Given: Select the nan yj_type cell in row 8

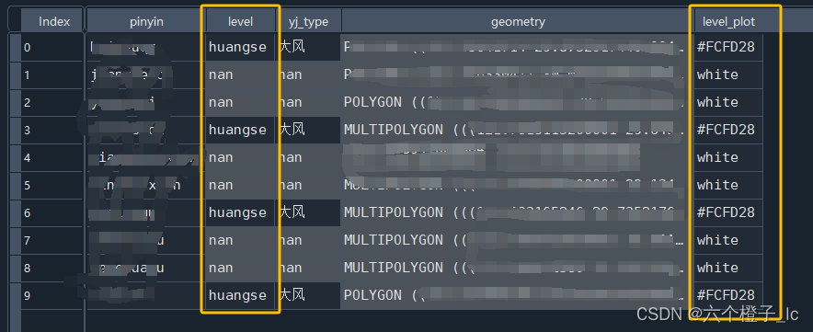Looking at the screenshot, I should tap(308, 268).
